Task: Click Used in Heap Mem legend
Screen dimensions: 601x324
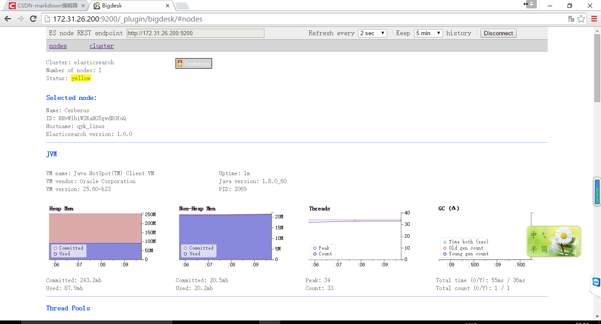Action: tap(64, 254)
